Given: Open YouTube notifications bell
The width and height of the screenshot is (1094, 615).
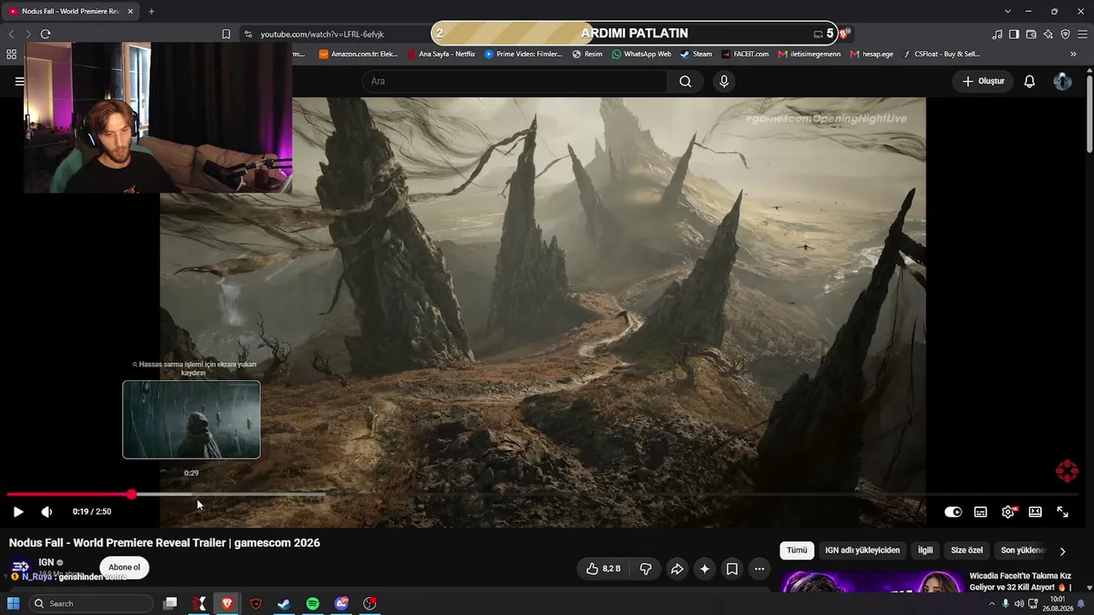Looking at the screenshot, I should pos(1030,81).
